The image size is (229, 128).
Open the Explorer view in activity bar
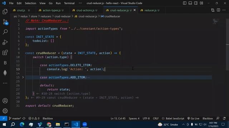tap(5, 12)
